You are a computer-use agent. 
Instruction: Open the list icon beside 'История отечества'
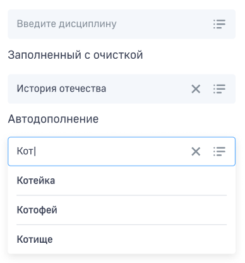point(219,89)
